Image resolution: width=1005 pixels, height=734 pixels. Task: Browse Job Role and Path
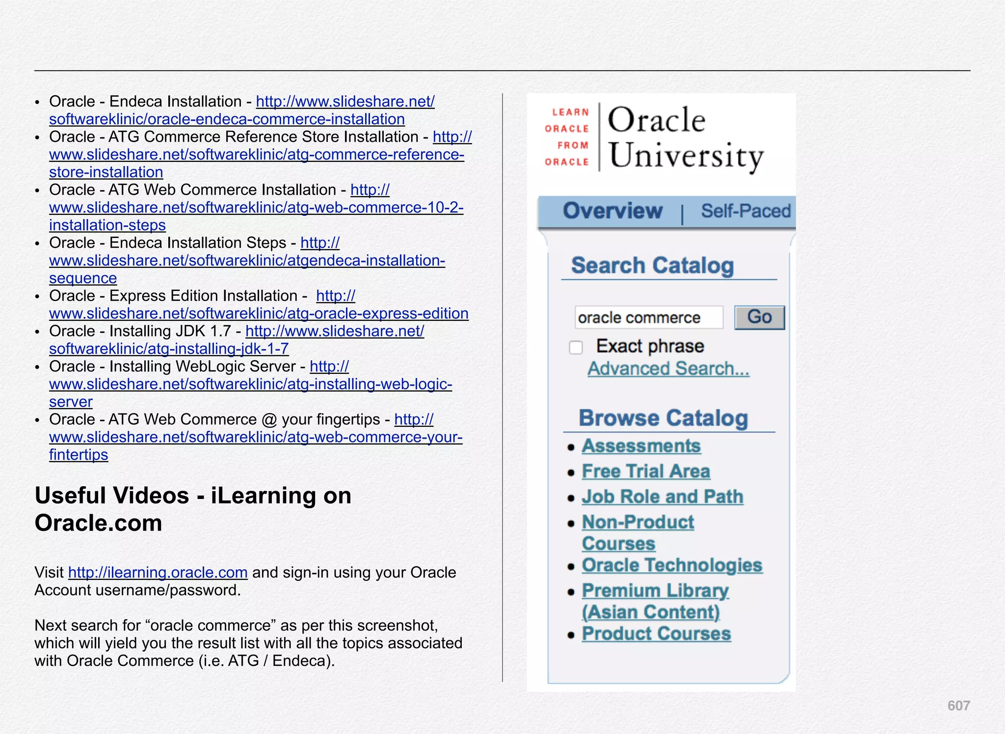point(662,497)
